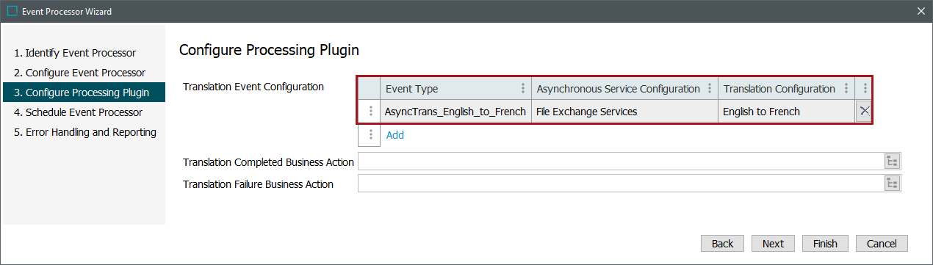Select the File Exchange Services cell

click(x=624, y=112)
